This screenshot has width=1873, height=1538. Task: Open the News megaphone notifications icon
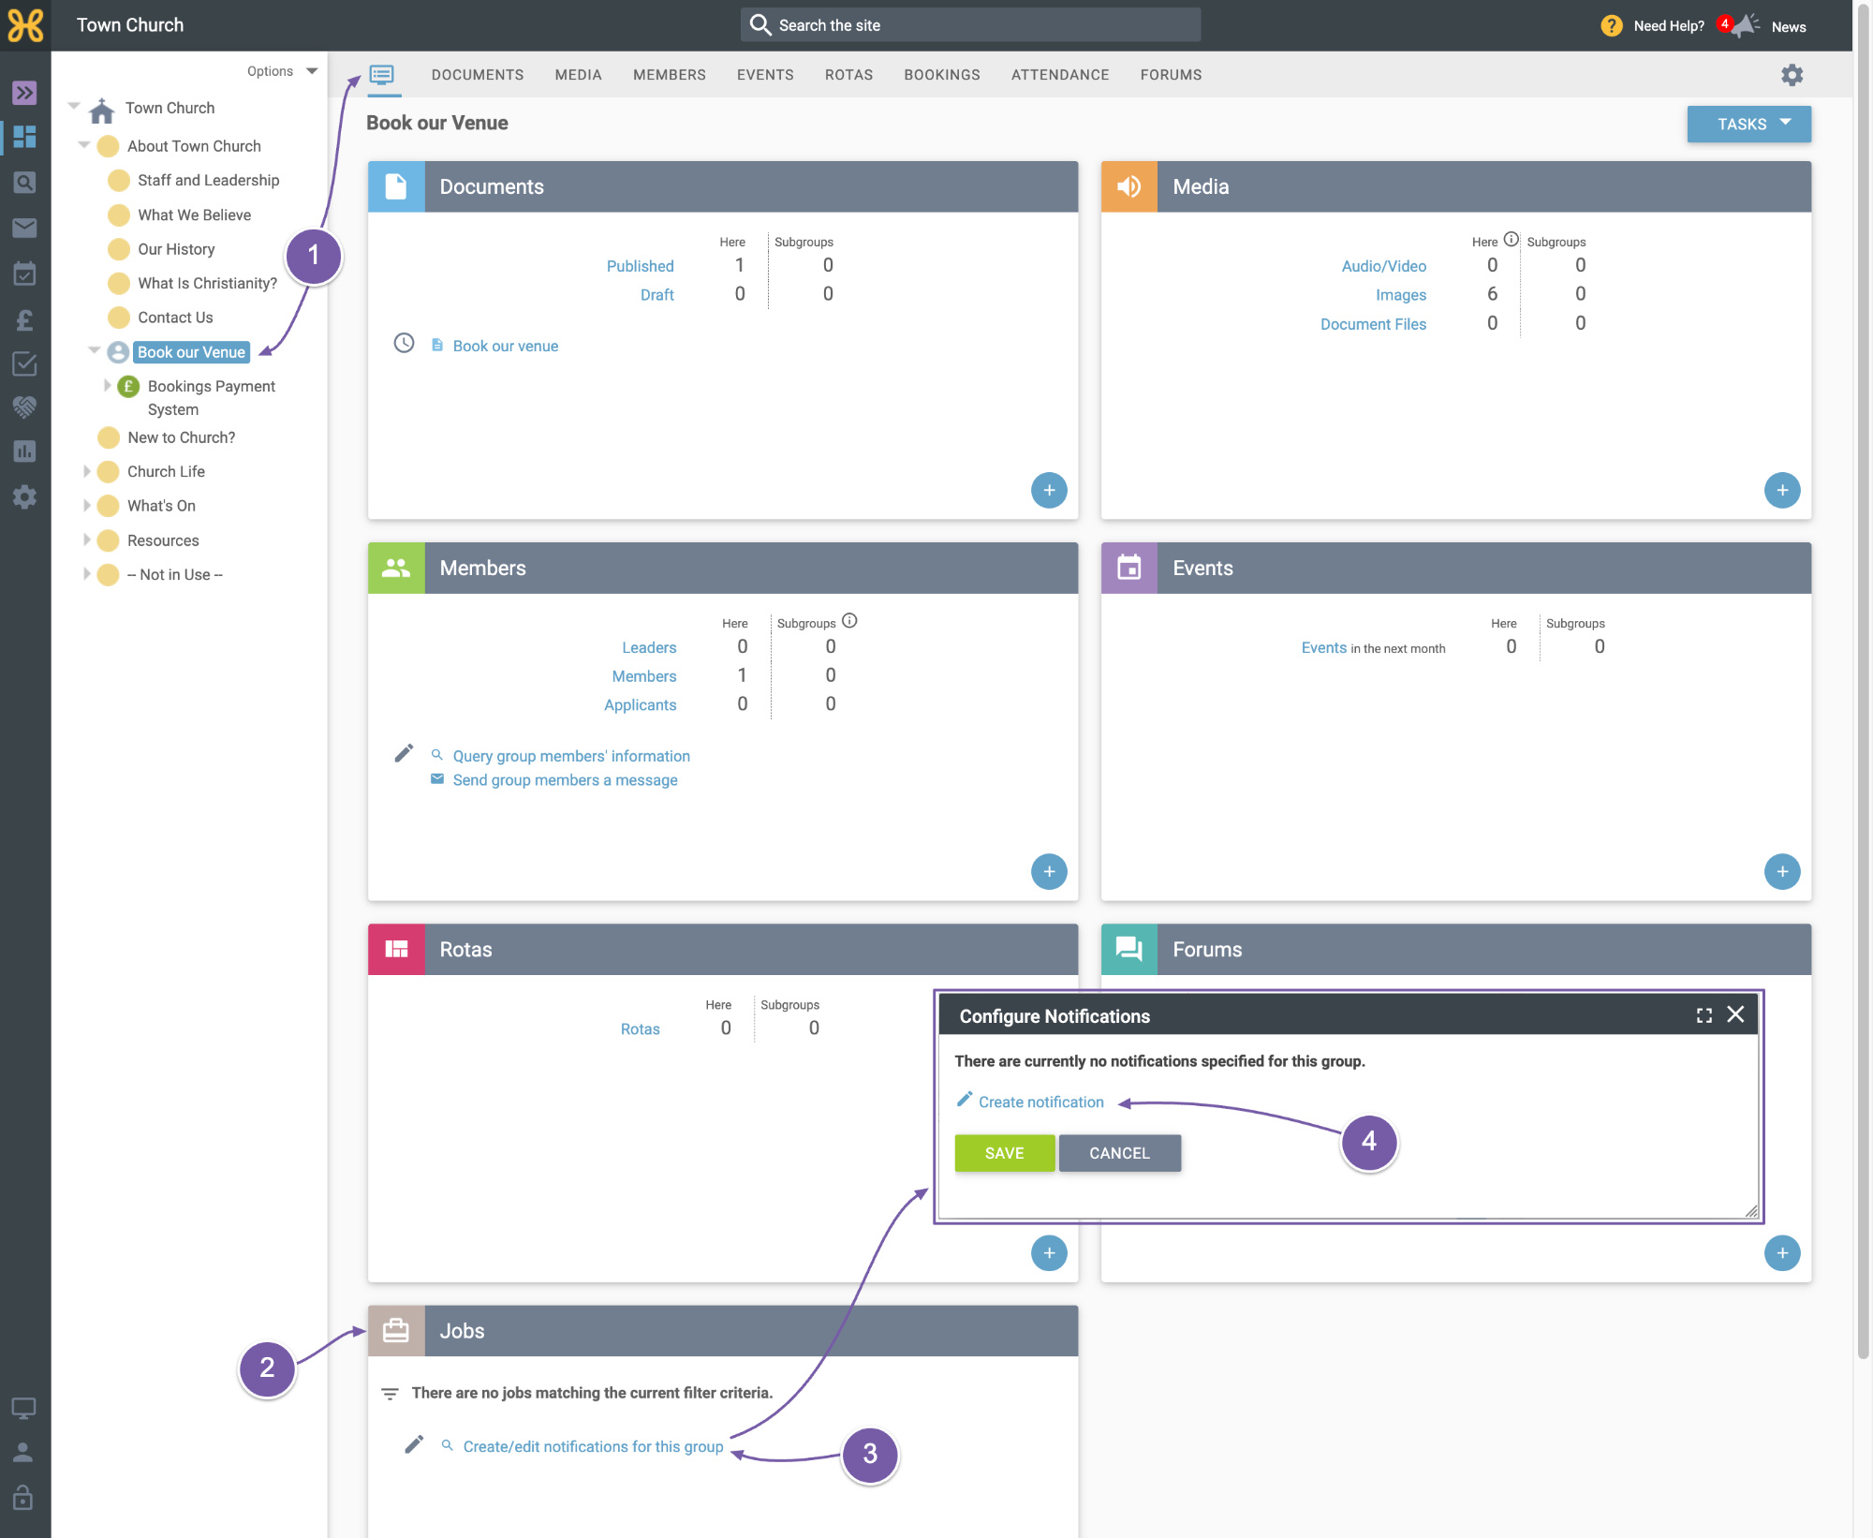[1744, 25]
